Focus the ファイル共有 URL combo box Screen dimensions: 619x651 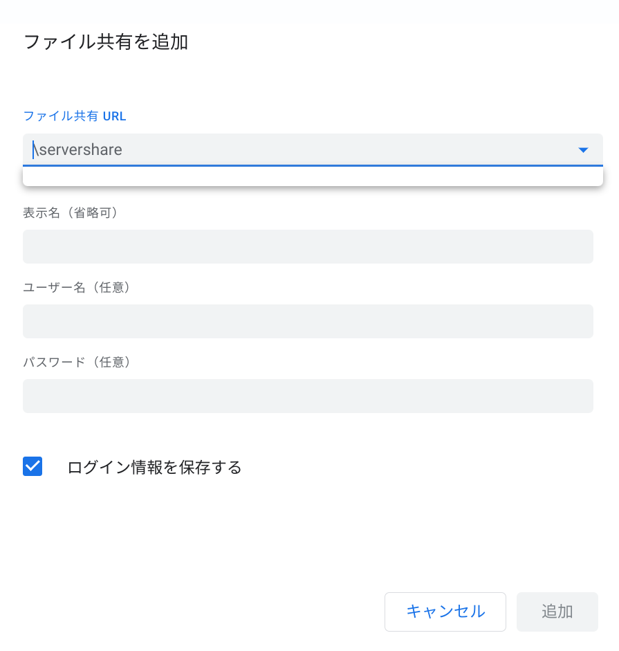pyautogui.click(x=297, y=150)
